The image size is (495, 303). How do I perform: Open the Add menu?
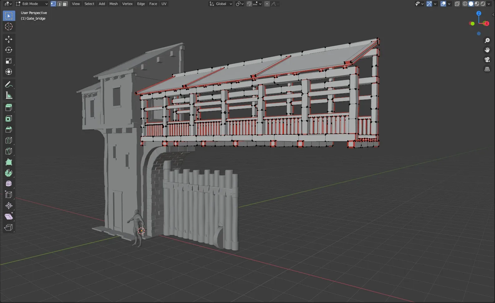[102, 4]
